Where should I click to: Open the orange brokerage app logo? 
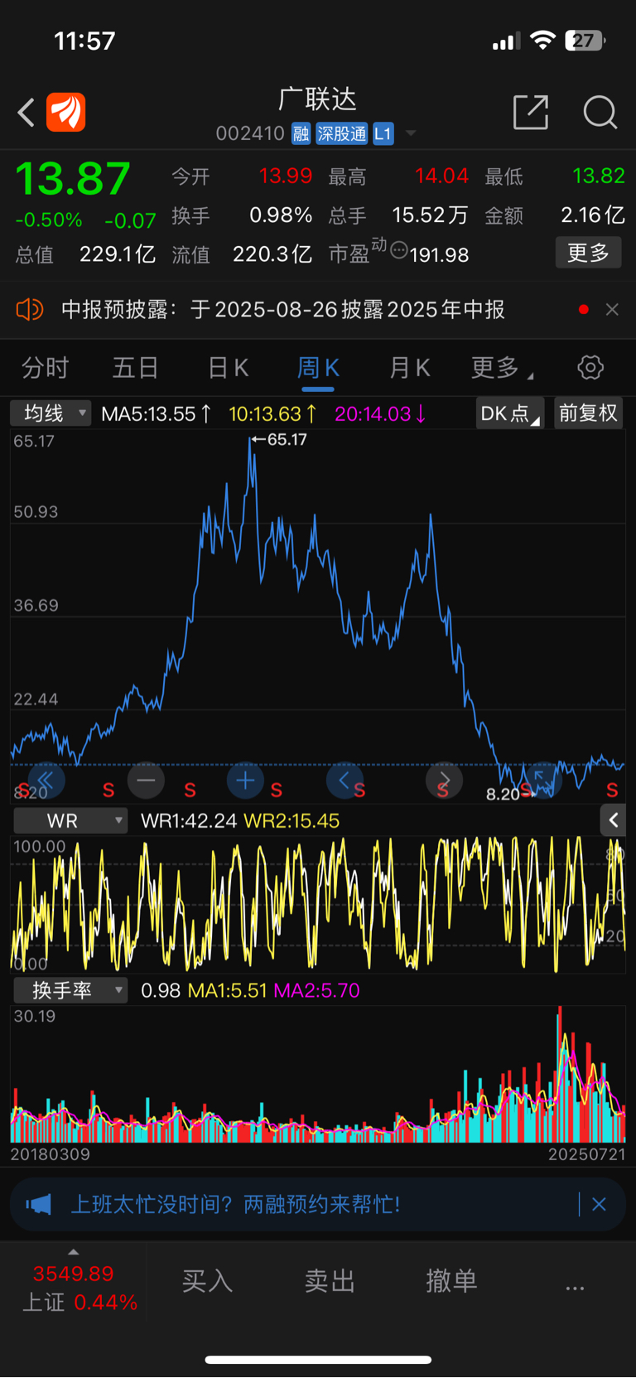(x=66, y=112)
